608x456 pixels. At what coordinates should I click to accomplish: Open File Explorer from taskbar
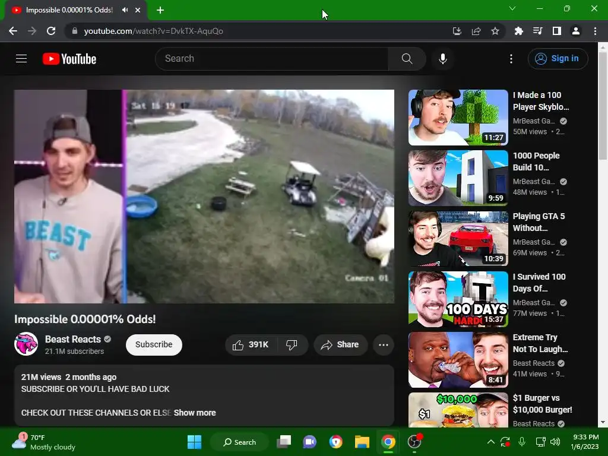362,442
